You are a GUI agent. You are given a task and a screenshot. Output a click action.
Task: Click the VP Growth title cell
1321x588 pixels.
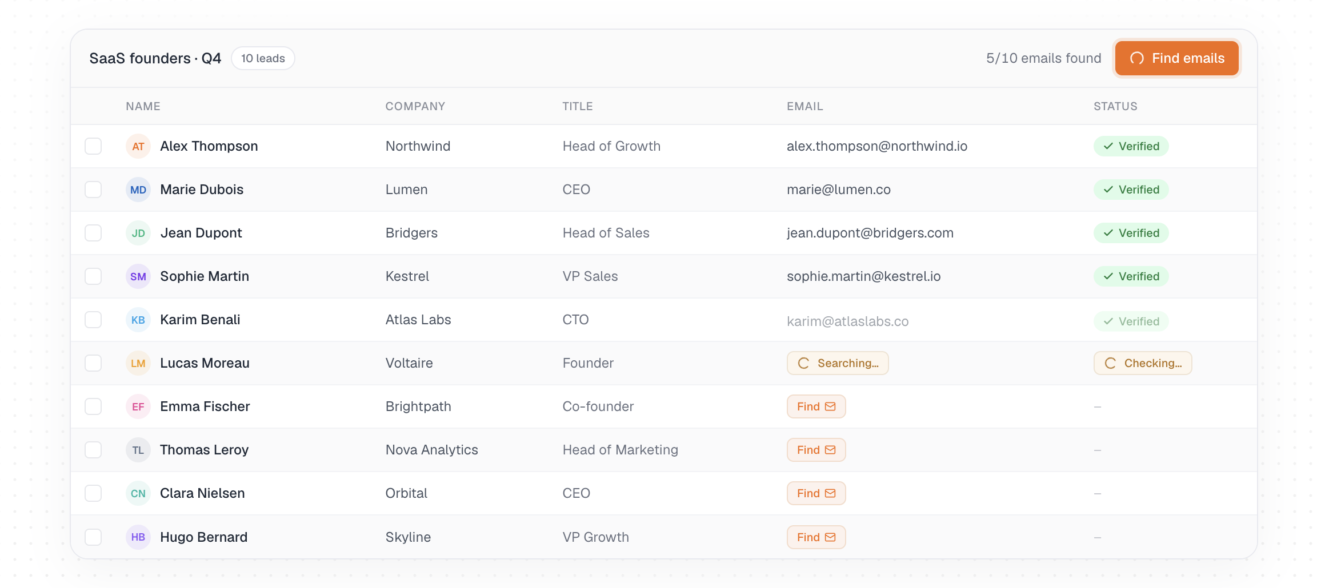click(595, 537)
